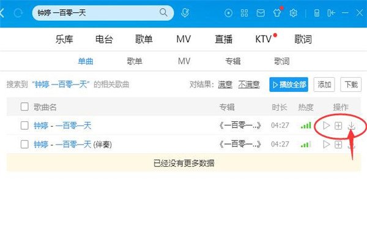Screen dimensions: 367x245
Task: Download the 伴奏 version of the song
Action: pyautogui.click(x=351, y=145)
